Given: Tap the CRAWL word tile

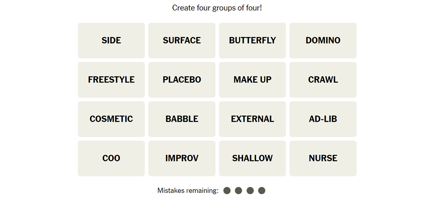Looking at the screenshot, I should point(323,80).
